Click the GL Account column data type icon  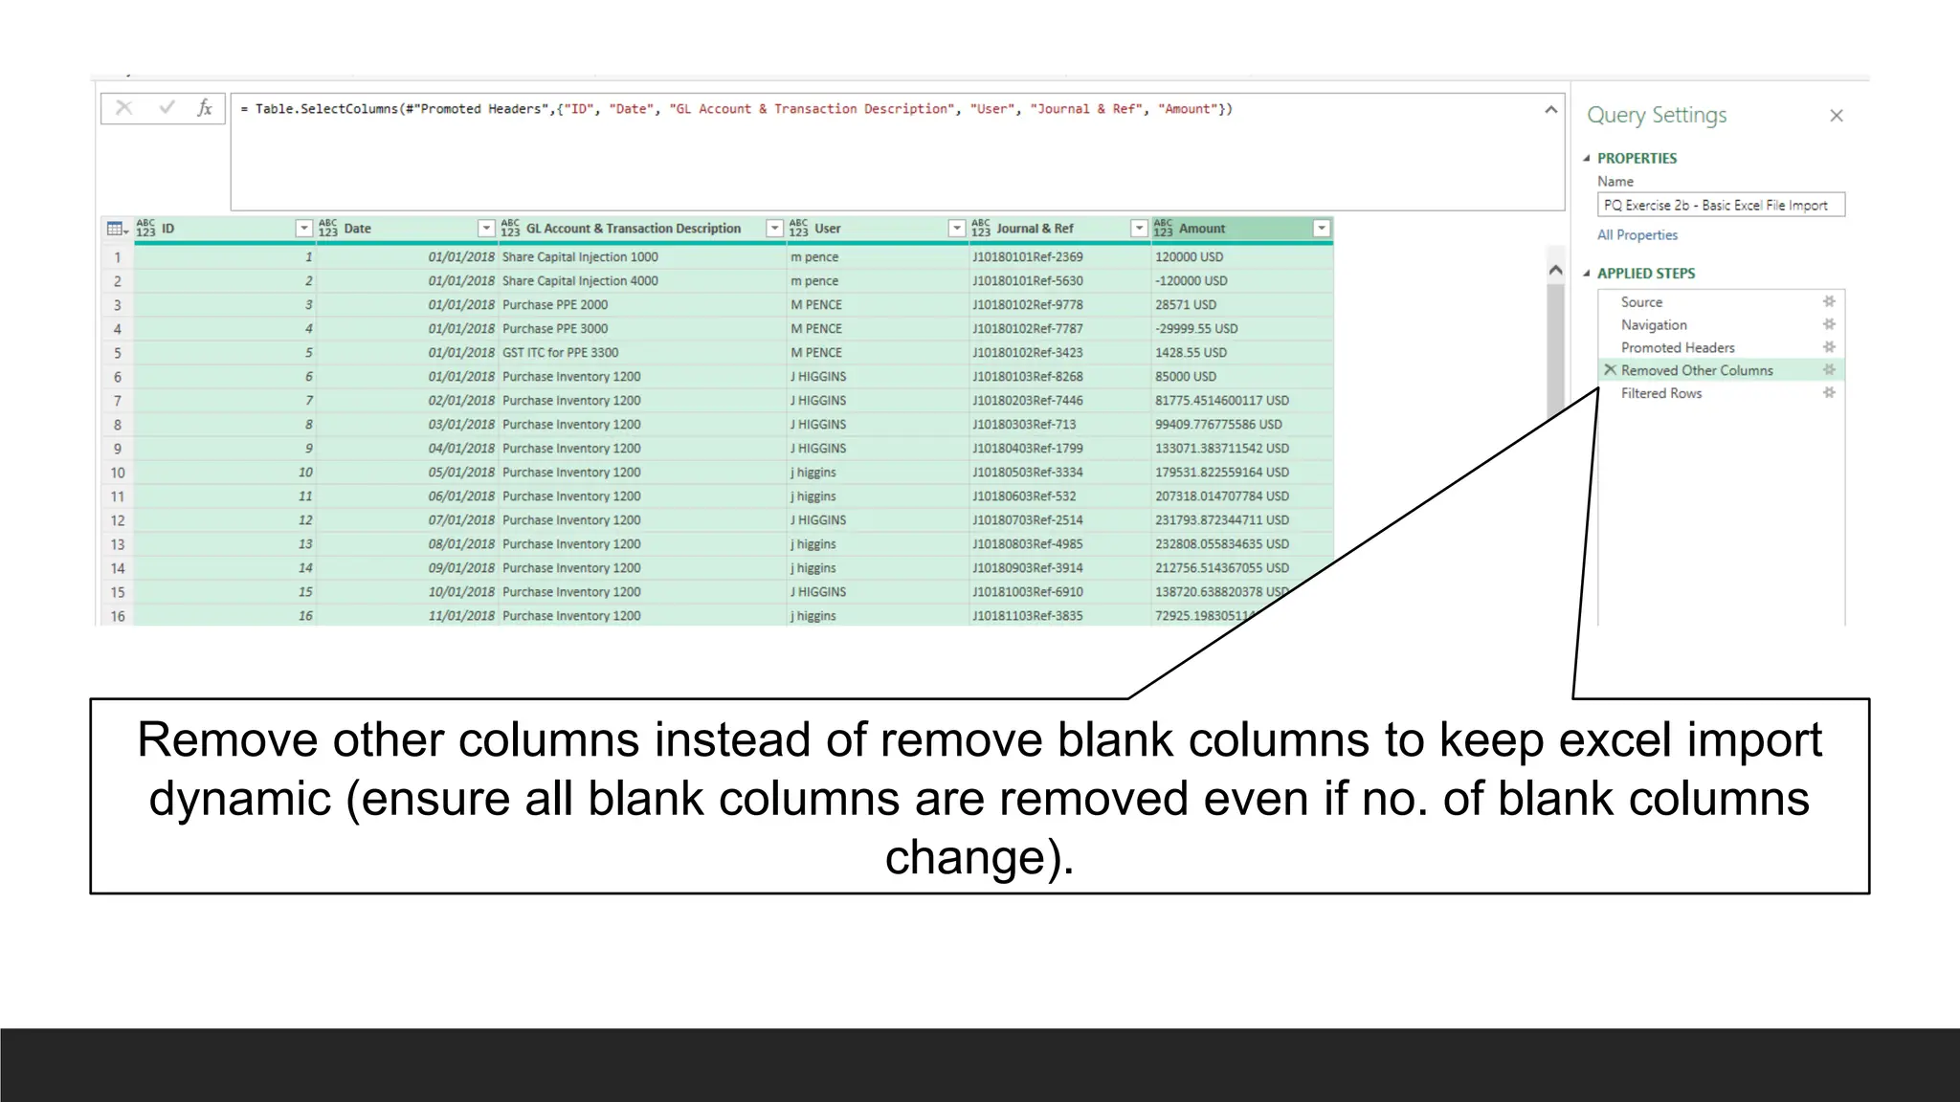pos(510,229)
